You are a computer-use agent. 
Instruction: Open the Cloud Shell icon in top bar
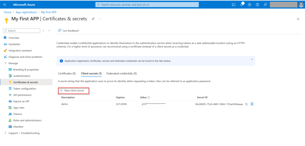[x=234, y=4]
